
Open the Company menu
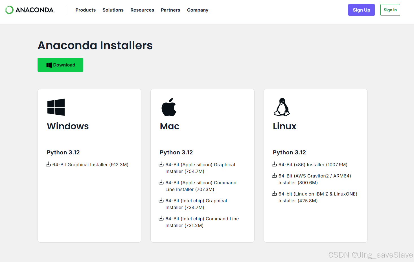(198, 10)
